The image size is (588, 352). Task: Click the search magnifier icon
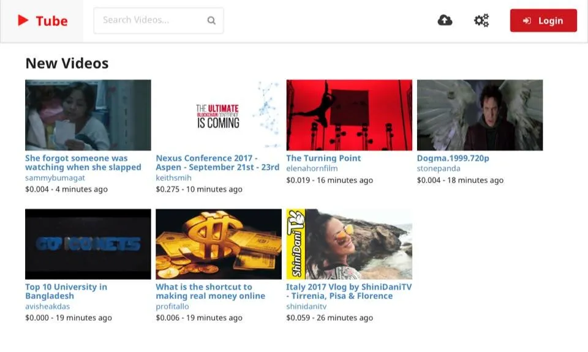click(211, 20)
